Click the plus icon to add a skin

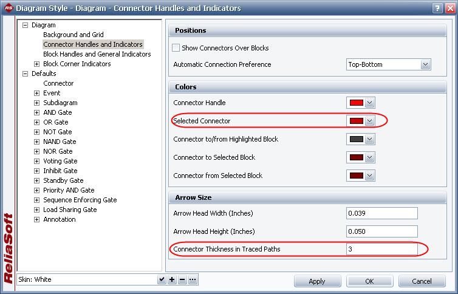pyautogui.click(x=172, y=279)
